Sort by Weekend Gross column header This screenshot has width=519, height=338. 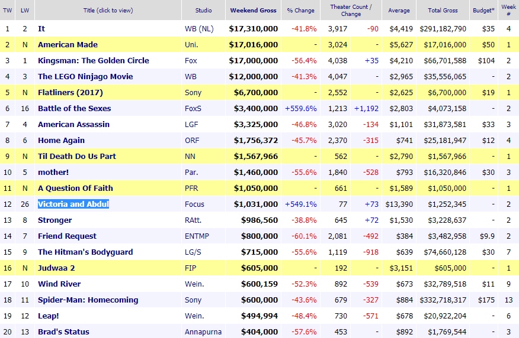click(253, 10)
